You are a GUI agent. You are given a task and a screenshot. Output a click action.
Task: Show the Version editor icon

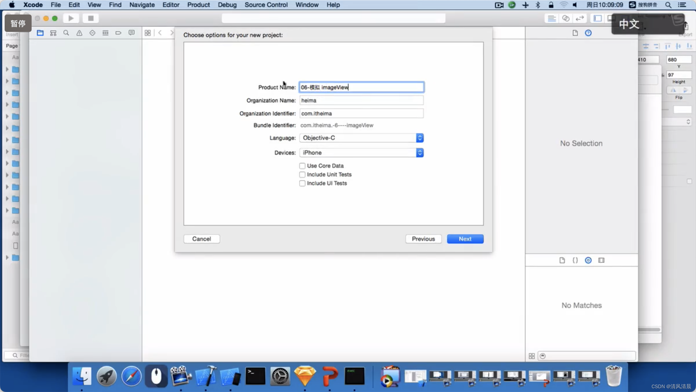pyautogui.click(x=579, y=18)
